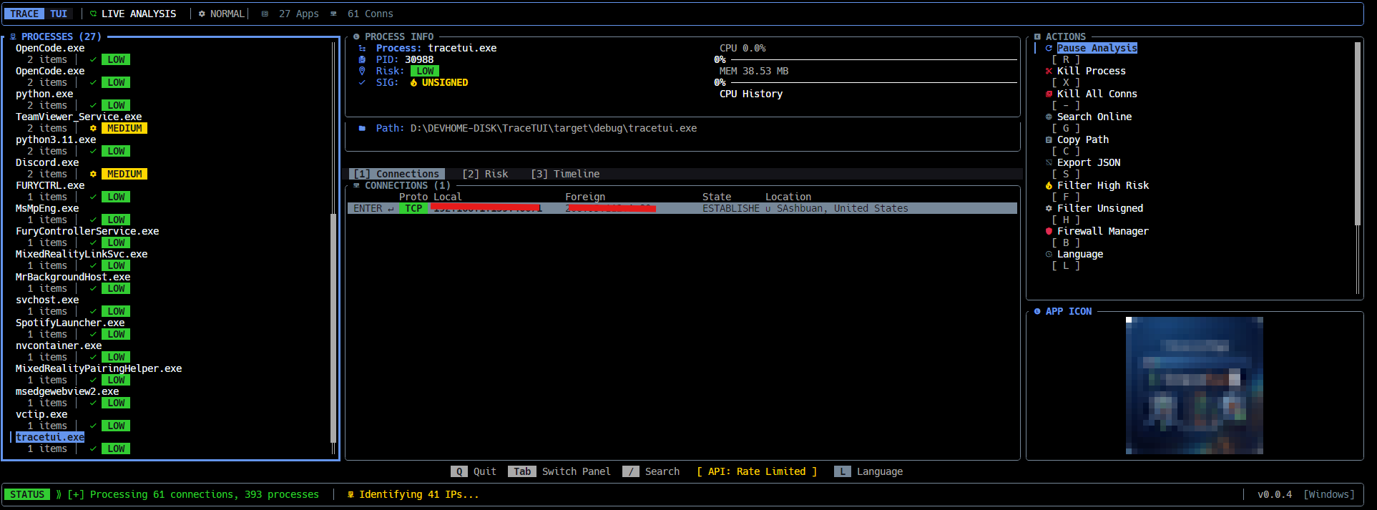The height and width of the screenshot is (510, 1377).
Task: Switch to the [1] Connections tab
Action: pos(396,174)
